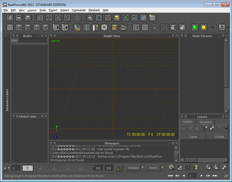Toggle the playback loop icon

[226, 176]
